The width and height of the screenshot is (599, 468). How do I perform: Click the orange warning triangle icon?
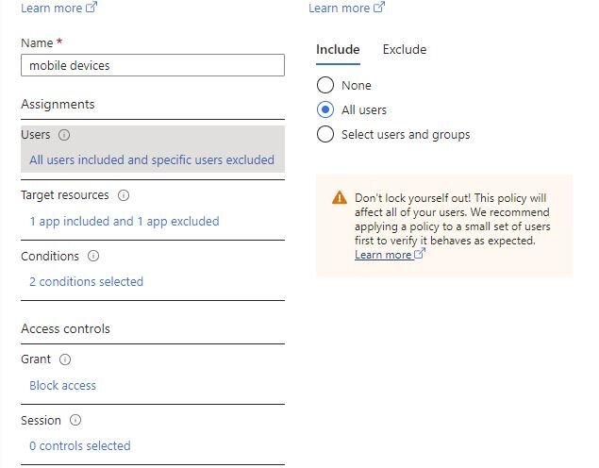click(340, 198)
